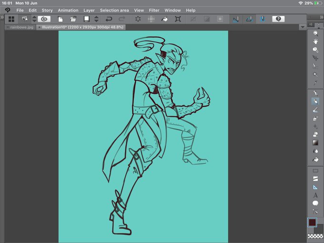Click the dimmed Deselect icon
Screen dimensions: 324x243
(x=193, y=19)
